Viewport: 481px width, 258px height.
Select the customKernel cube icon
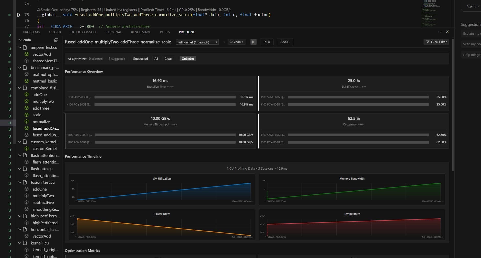coord(27,148)
